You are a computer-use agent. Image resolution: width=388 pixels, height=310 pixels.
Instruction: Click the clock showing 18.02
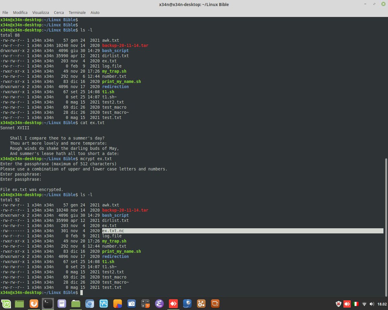[382, 304]
